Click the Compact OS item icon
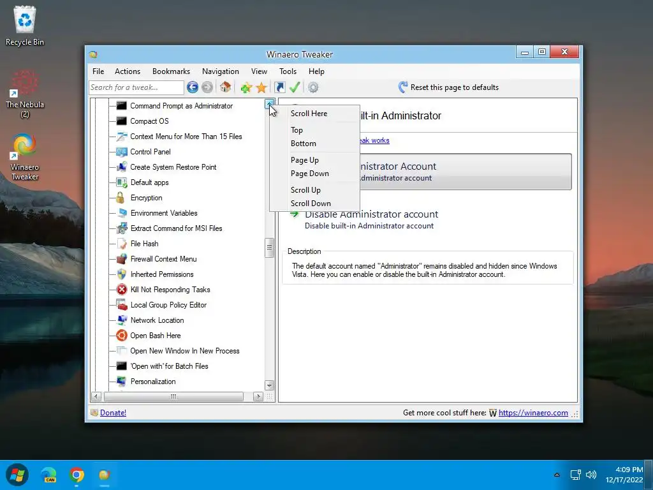This screenshot has height=490, width=653. pyautogui.click(x=122, y=121)
